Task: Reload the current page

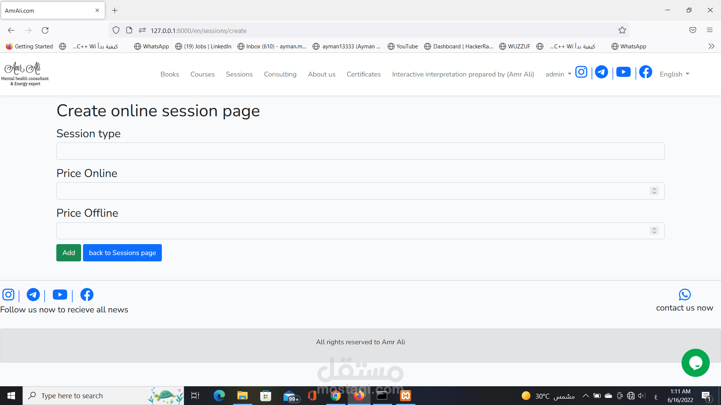Action: (x=45, y=30)
